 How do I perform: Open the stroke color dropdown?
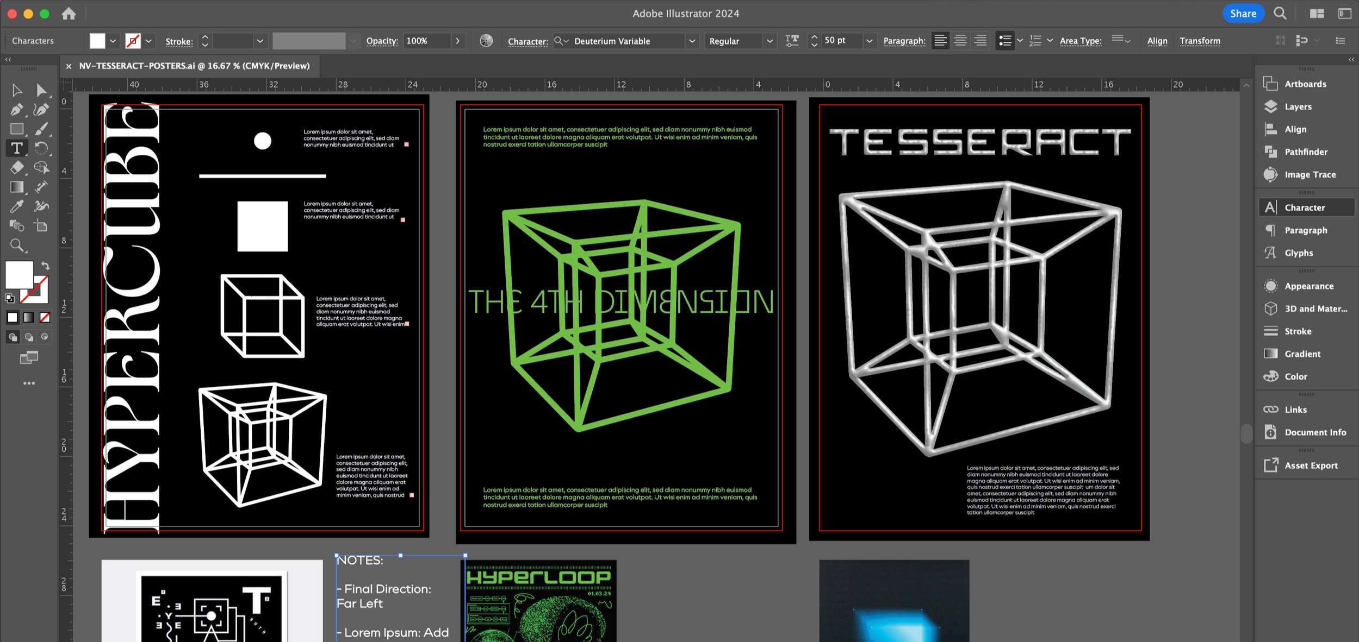pos(148,41)
